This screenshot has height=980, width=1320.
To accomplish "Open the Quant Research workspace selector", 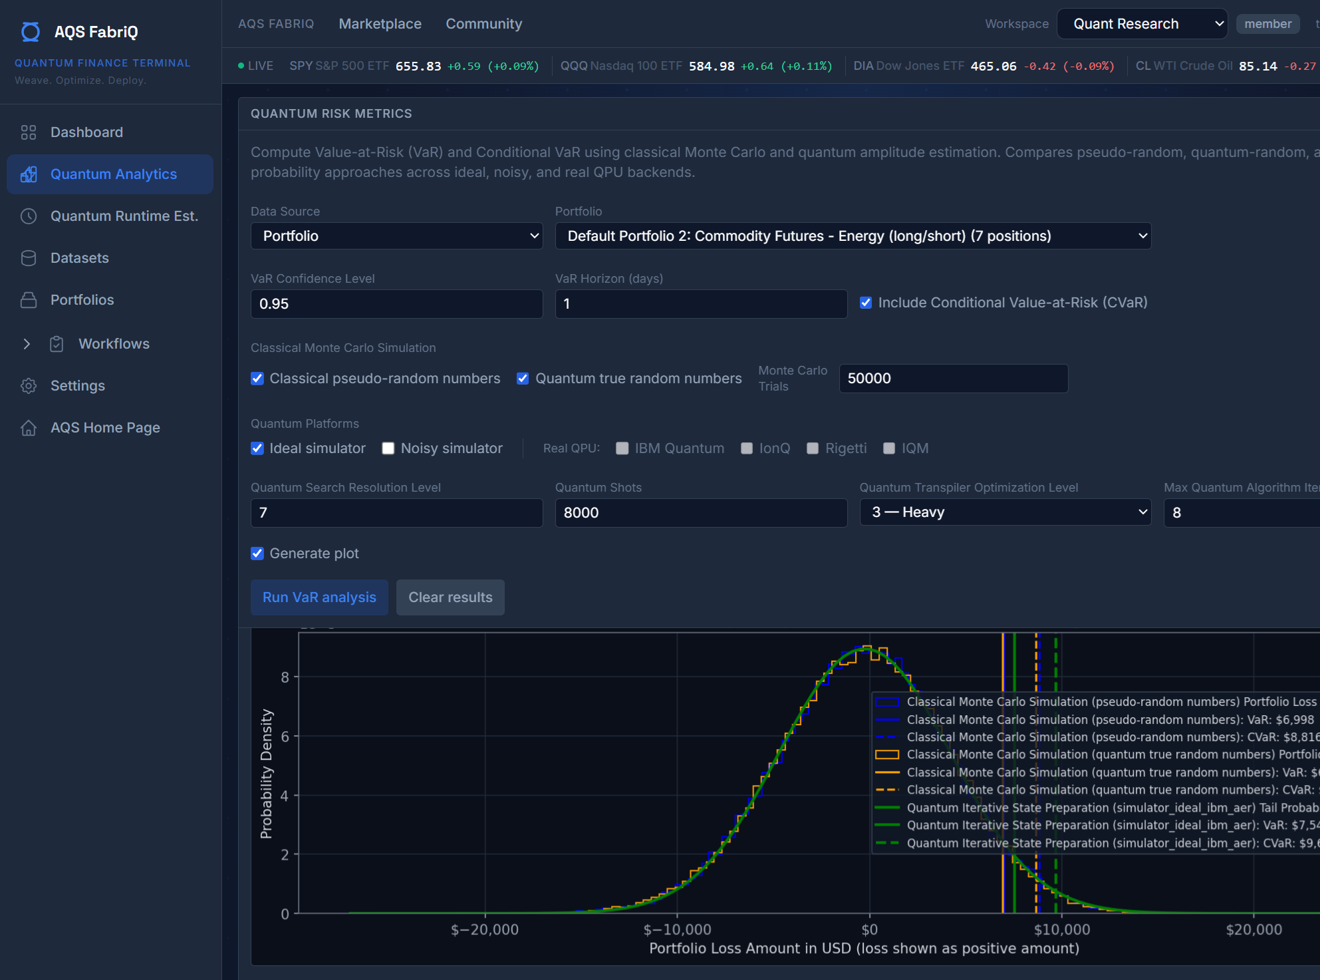I will (x=1141, y=23).
